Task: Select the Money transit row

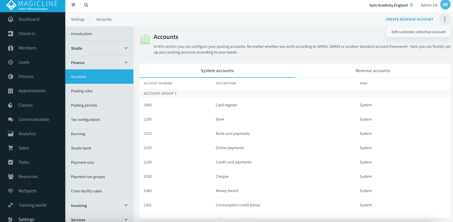Action: pyautogui.click(x=295, y=191)
